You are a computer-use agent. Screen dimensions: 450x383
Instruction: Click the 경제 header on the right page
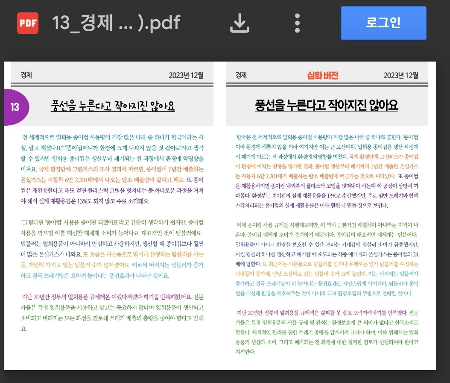click(x=241, y=76)
